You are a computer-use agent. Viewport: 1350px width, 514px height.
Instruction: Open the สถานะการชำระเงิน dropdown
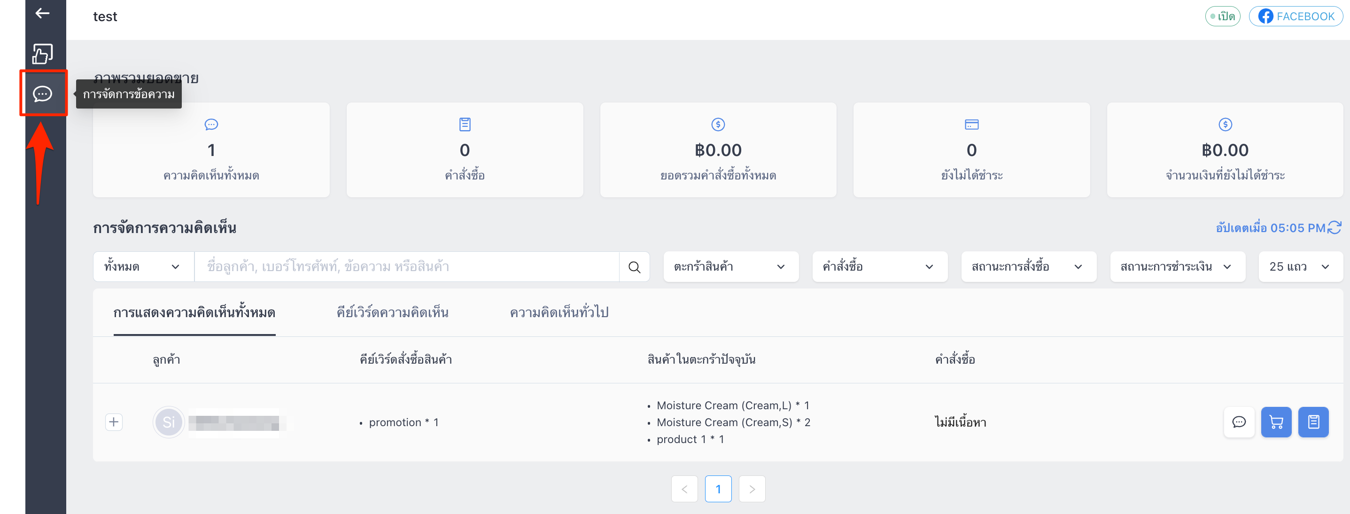click(1177, 267)
